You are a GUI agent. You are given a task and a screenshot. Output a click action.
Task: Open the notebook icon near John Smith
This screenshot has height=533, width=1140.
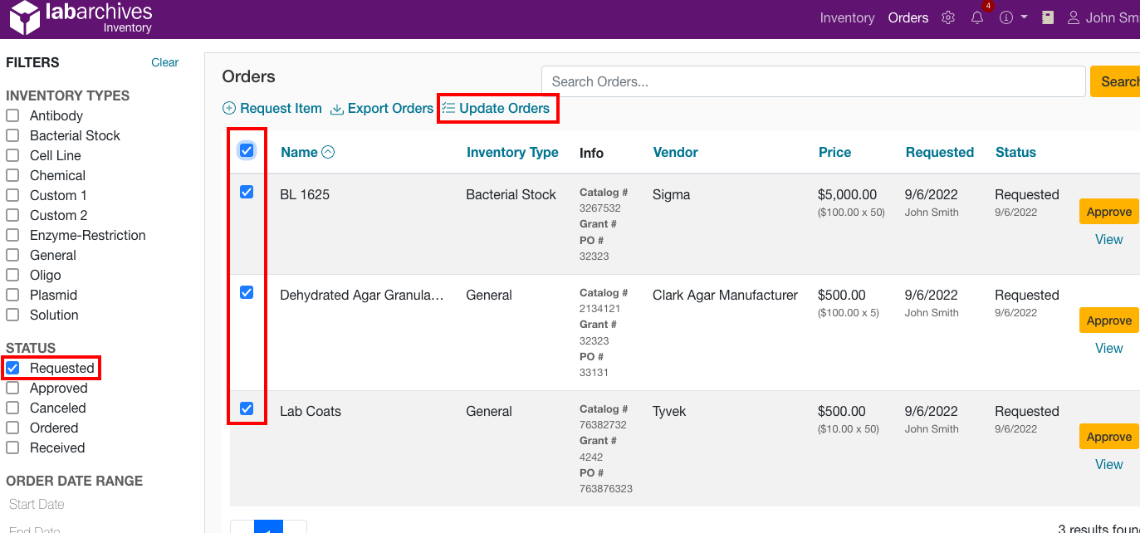click(1047, 17)
